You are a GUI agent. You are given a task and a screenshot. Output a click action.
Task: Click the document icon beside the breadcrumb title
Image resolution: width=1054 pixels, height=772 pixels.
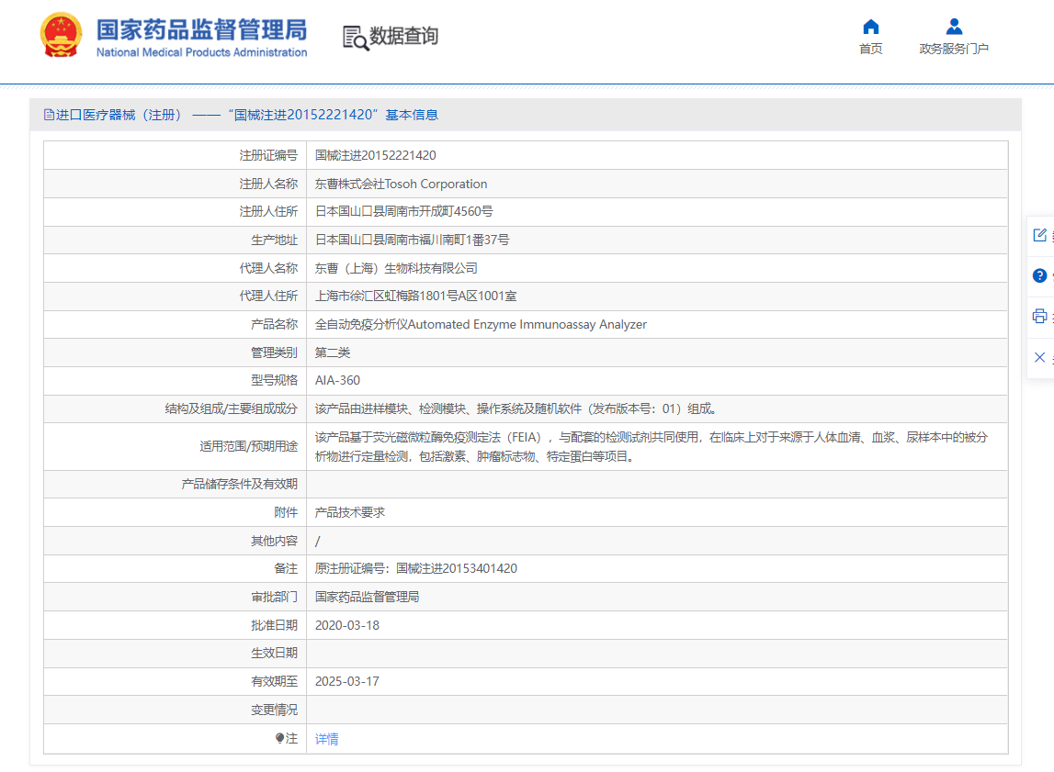[x=48, y=114]
